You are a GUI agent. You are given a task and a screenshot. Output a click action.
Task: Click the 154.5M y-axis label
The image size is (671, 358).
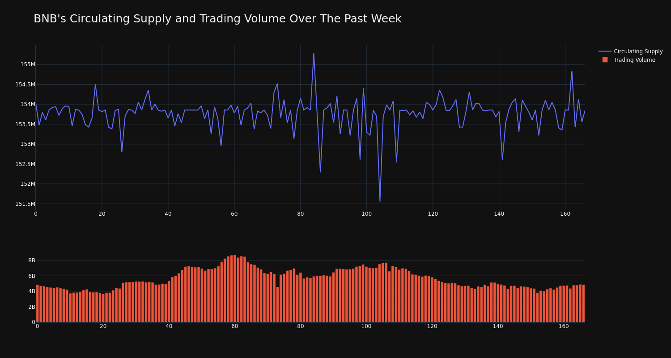coord(25,85)
